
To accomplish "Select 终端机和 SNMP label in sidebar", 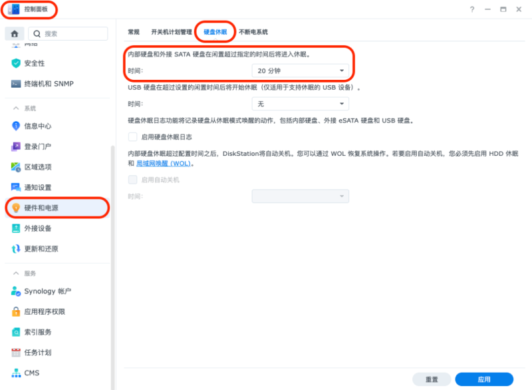I will click(49, 84).
